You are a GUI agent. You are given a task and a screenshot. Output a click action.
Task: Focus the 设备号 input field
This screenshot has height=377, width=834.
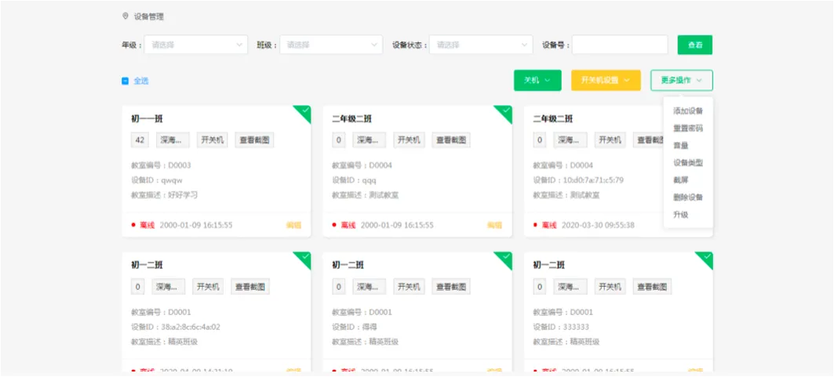[620, 45]
